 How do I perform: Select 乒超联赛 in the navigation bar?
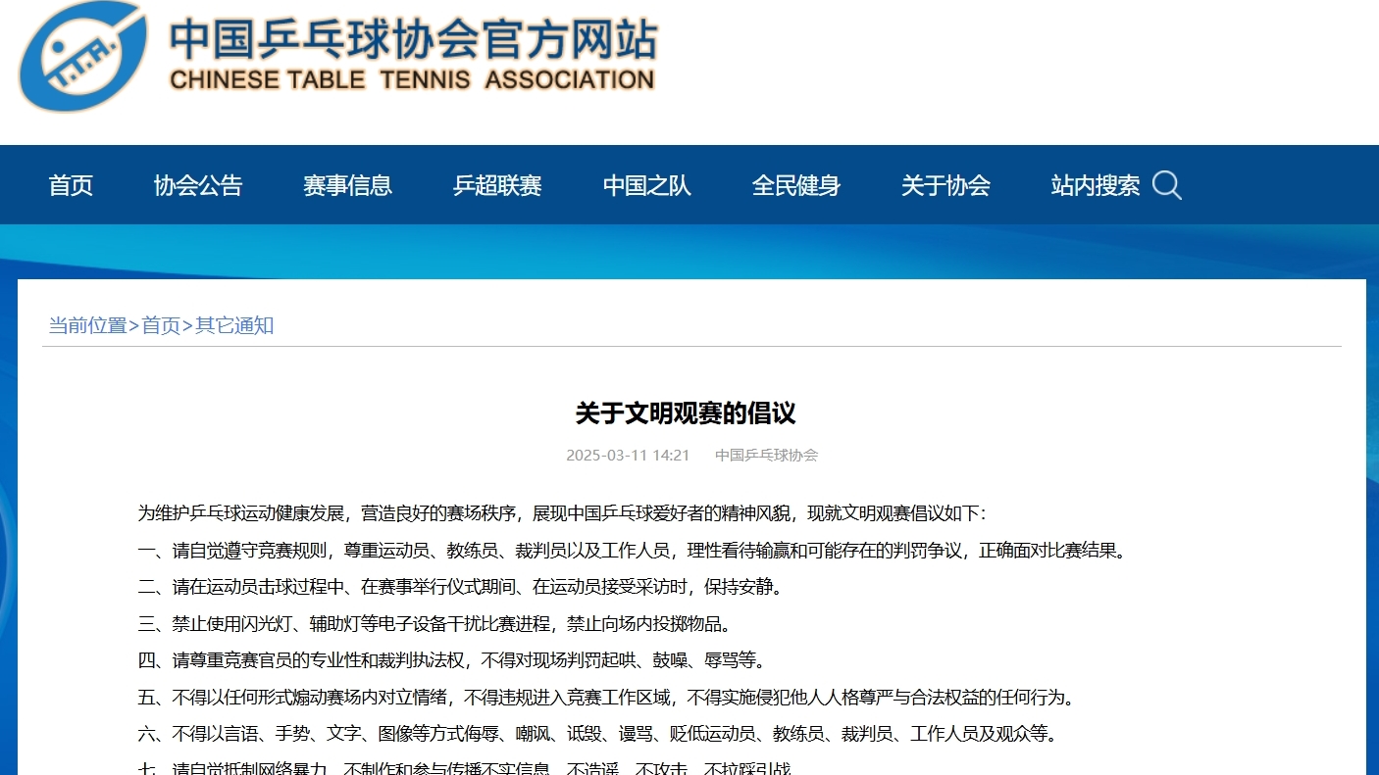point(497,185)
